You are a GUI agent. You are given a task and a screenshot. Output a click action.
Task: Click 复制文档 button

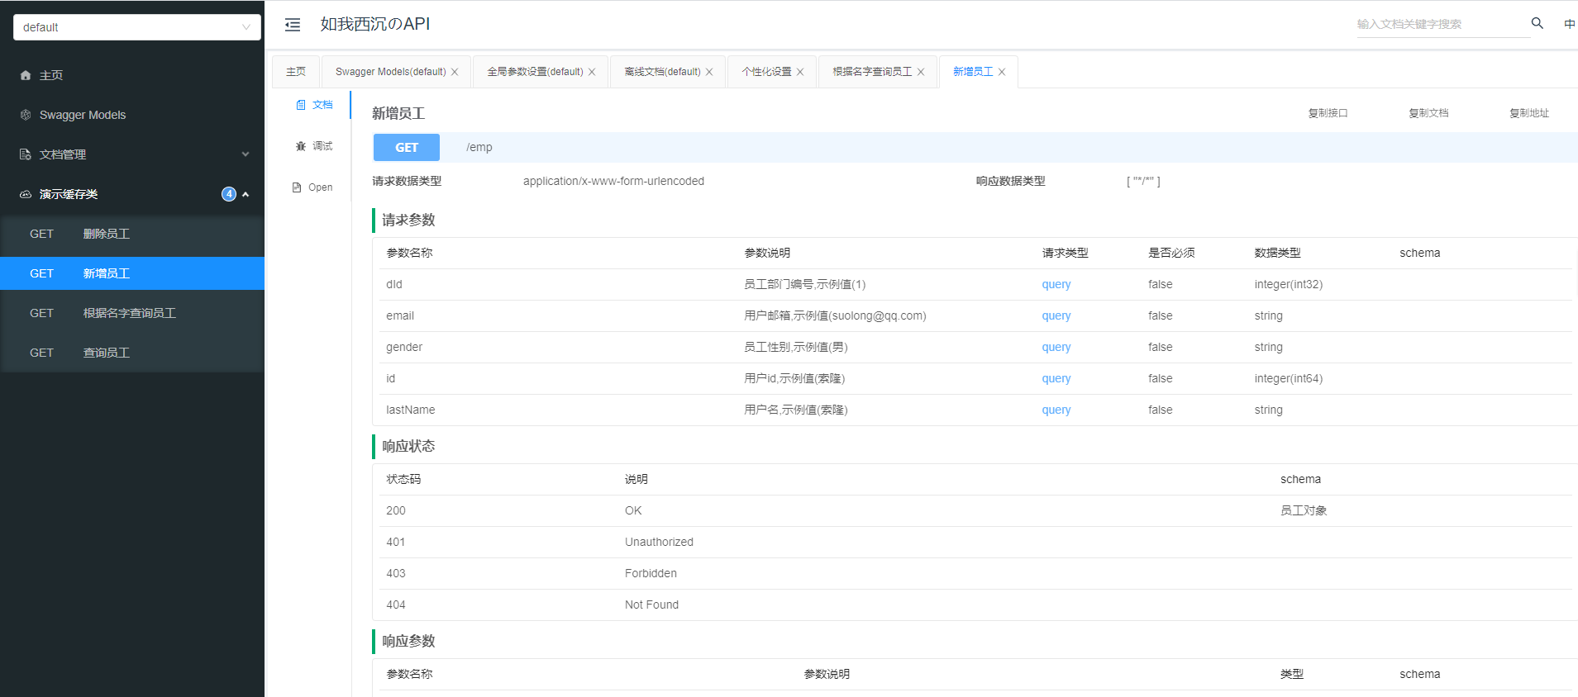coord(1428,113)
